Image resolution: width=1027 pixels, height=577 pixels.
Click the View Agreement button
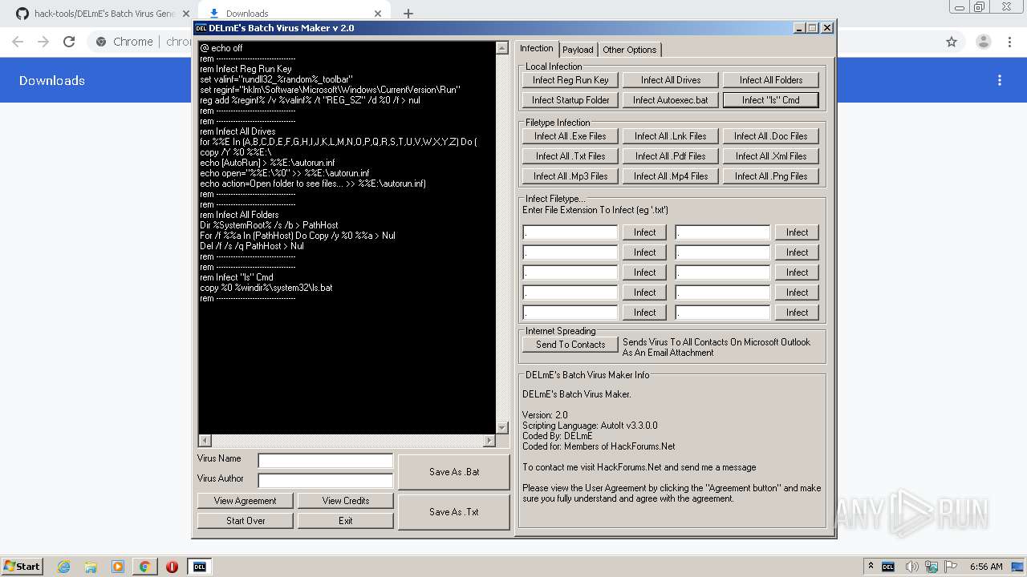pyautogui.click(x=246, y=501)
